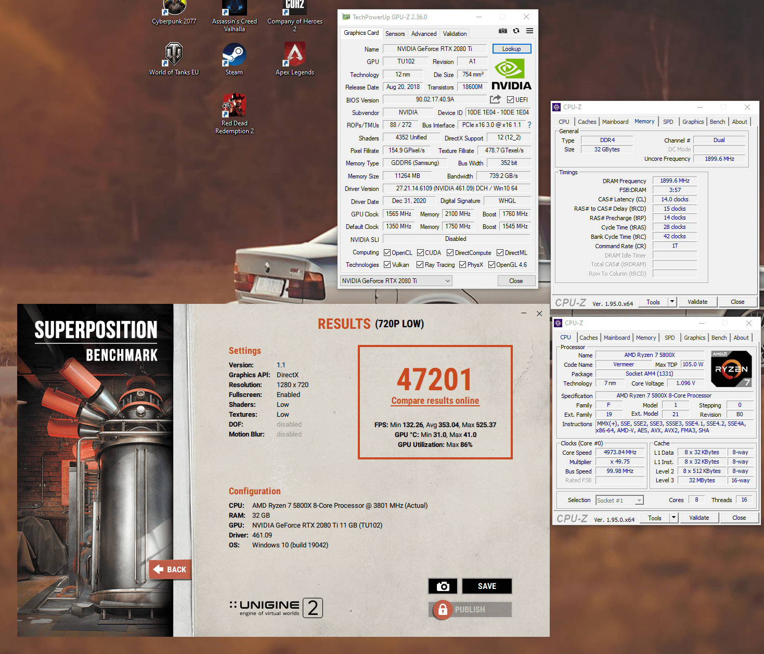Open Mainboard tab in CPU-Z CPU window
This screenshot has height=654, width=764.
click(x=617, y=338)
